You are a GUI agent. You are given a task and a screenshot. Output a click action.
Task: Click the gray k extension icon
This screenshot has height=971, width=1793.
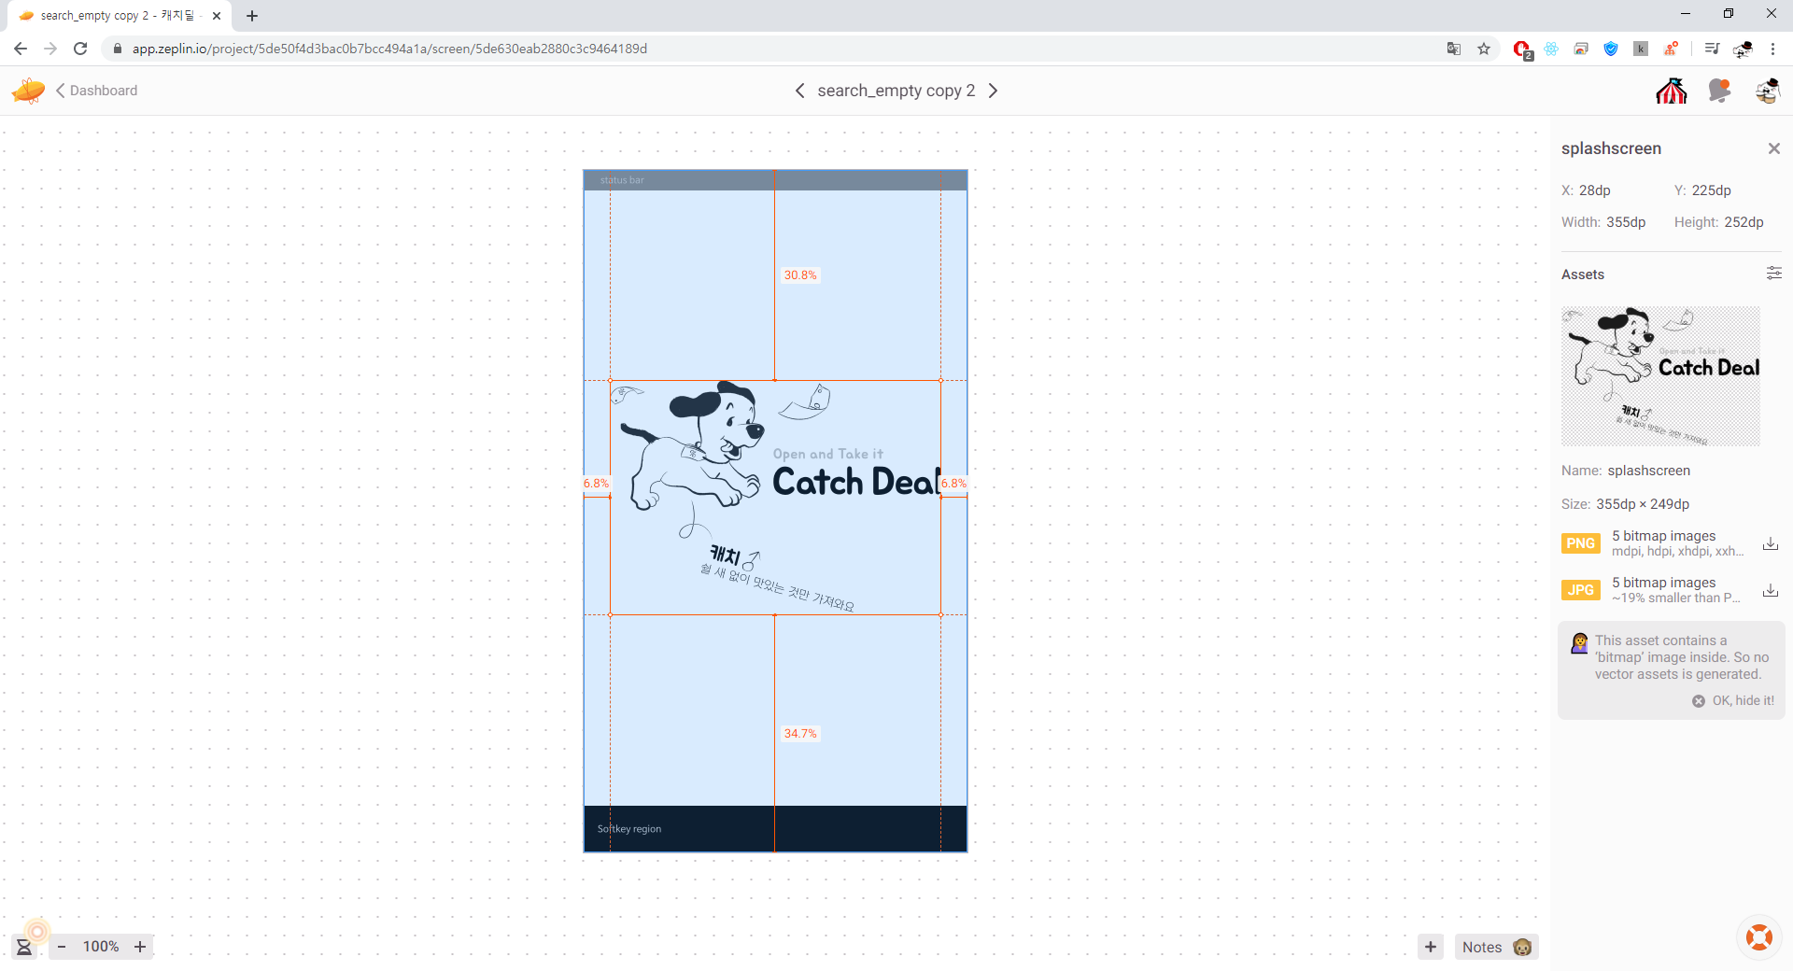1641,49
